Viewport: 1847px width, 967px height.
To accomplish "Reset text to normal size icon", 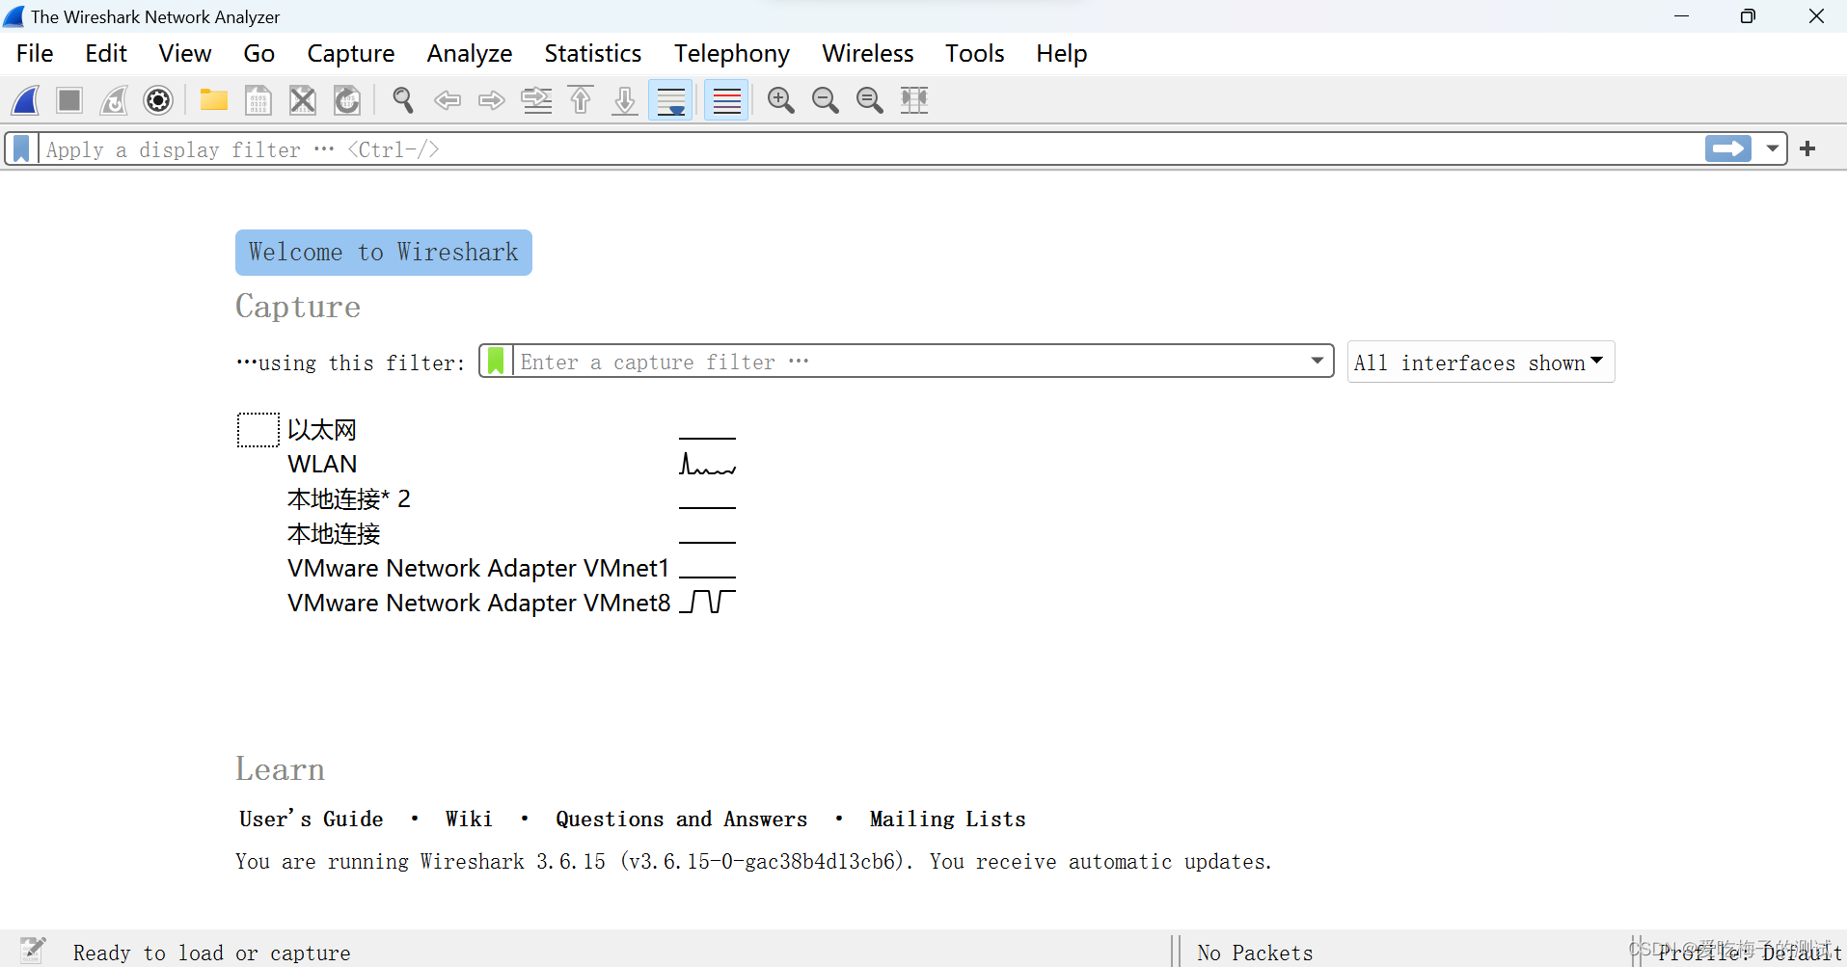I will tap(870, 100).
